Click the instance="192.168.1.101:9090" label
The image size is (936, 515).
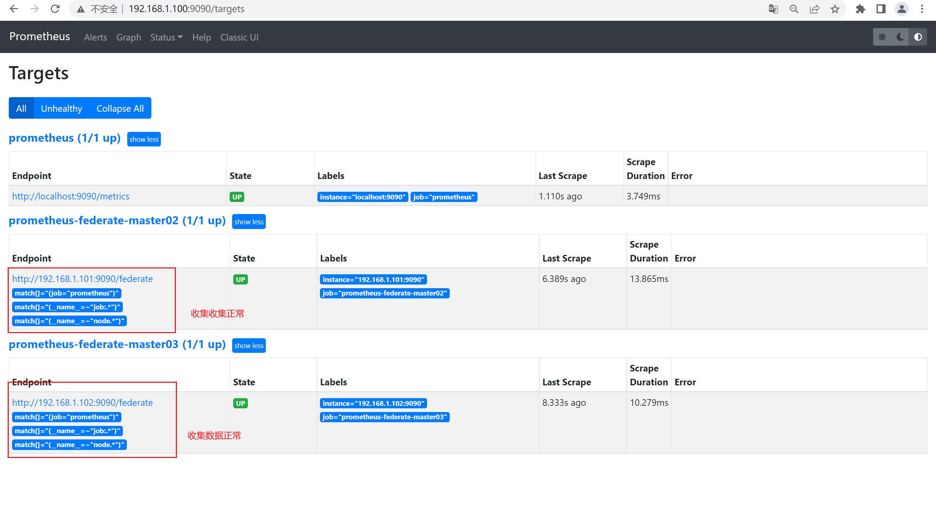coord(373,279)
